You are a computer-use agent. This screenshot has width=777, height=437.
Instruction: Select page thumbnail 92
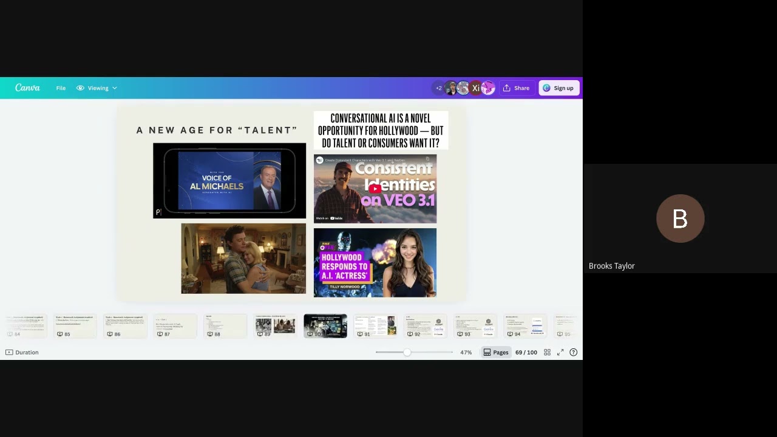426,326
